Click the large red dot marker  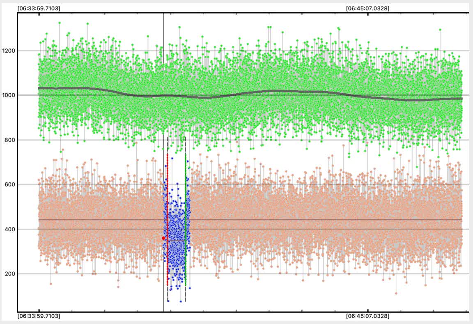pyautogui.click(x=163, y=238)
